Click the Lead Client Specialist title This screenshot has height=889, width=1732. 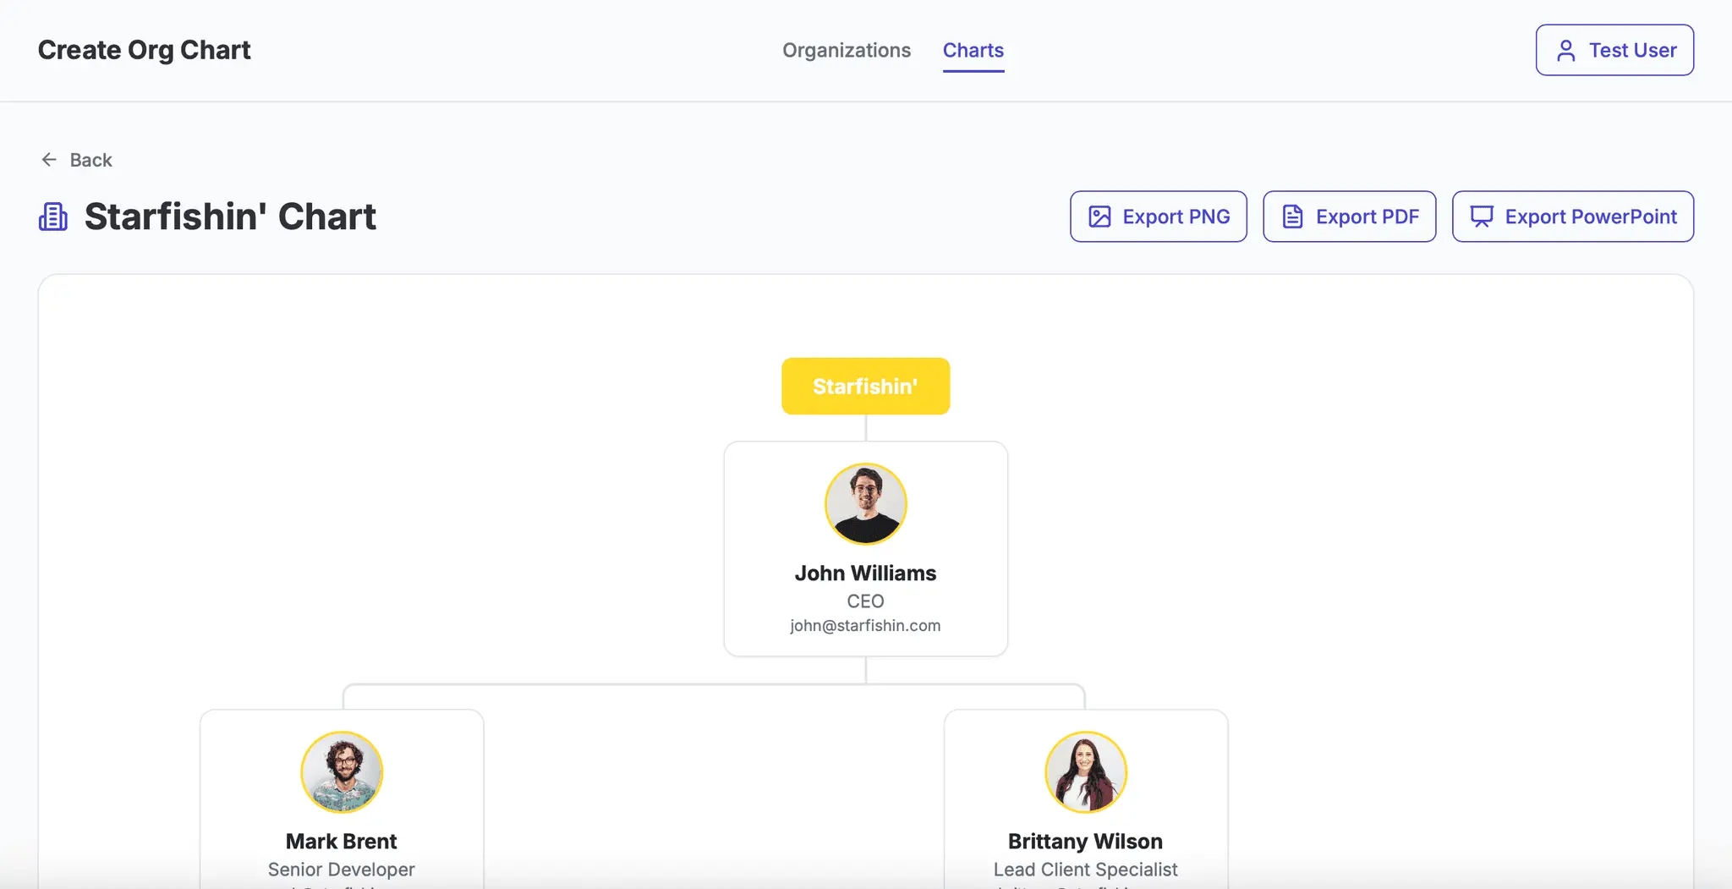(x=1085, y=870)
